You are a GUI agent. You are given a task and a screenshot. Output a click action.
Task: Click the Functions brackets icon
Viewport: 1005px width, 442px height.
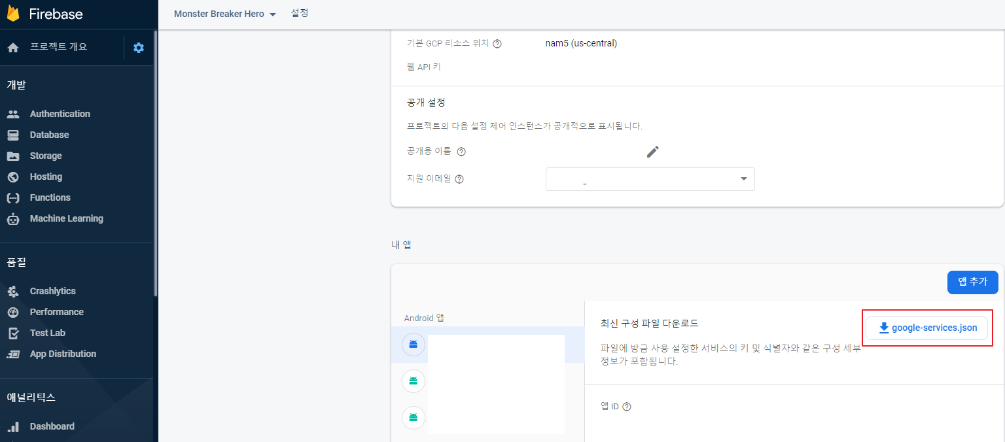13,197
